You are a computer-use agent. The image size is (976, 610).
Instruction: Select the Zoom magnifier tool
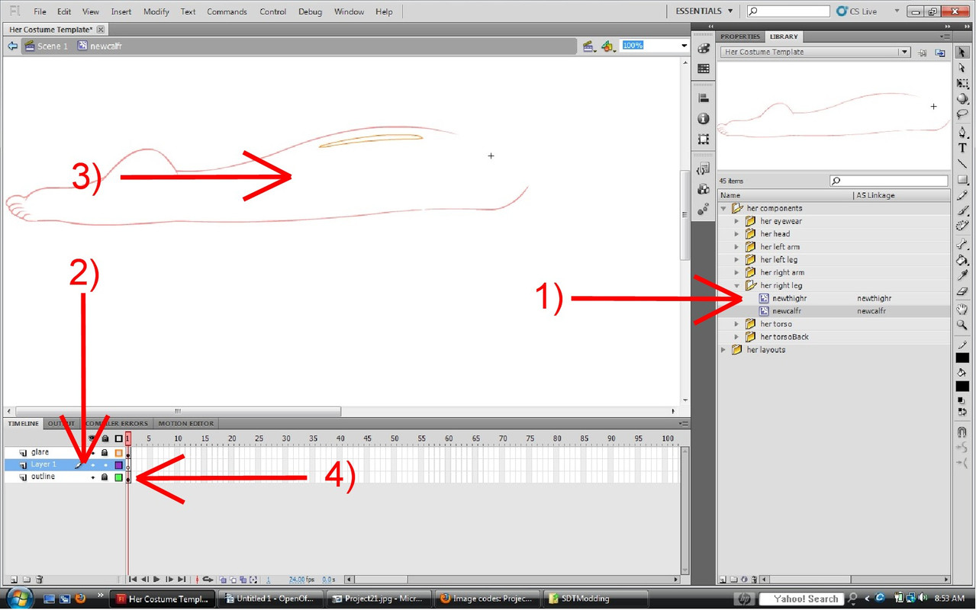pyautogui.click(x=962, y=326)
